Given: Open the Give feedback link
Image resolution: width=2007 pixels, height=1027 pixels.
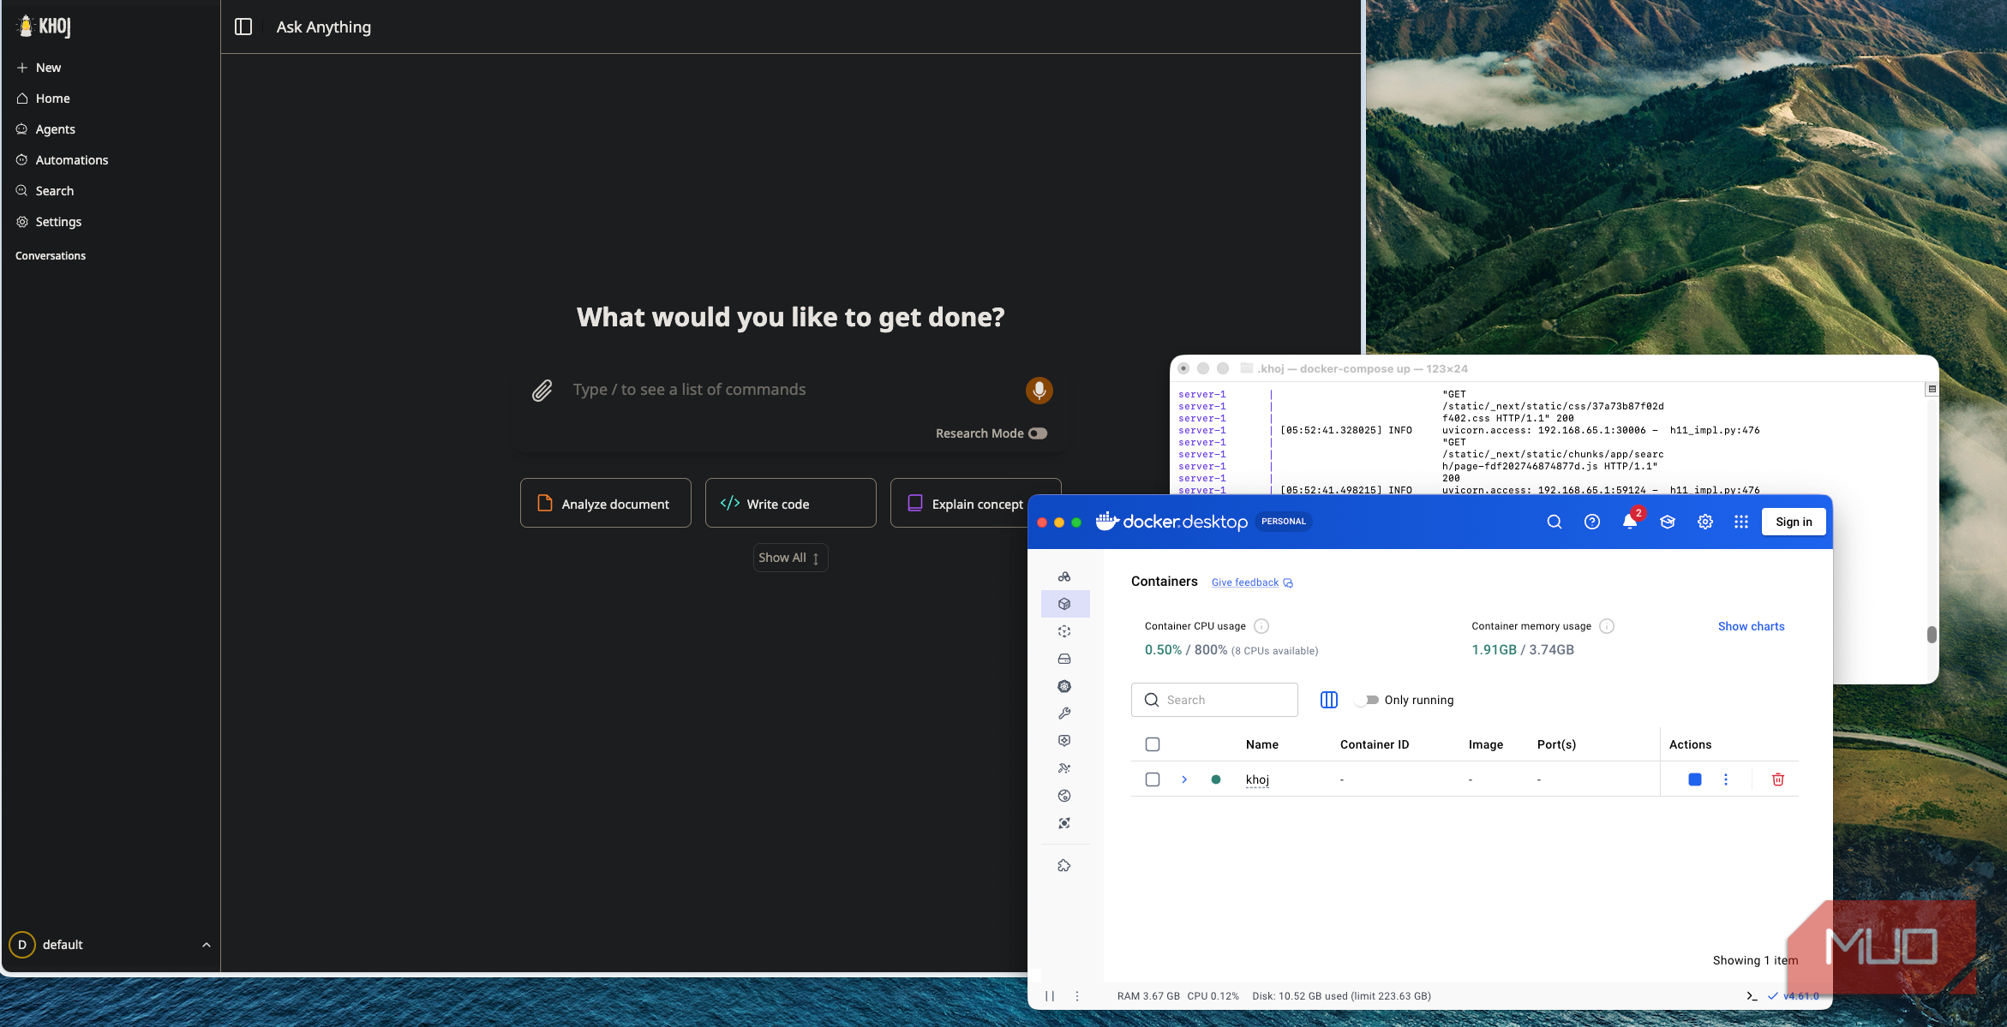Looking at the screenshot, I should pyautogui.click(x=1244, y=582).
